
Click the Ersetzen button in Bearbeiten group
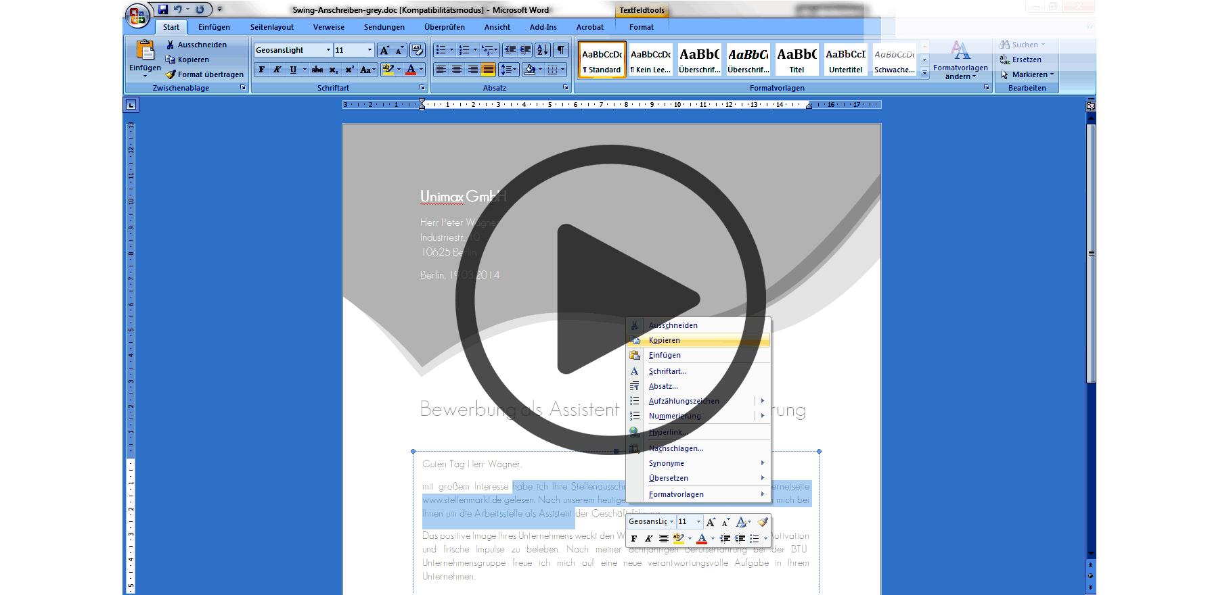1026,59
